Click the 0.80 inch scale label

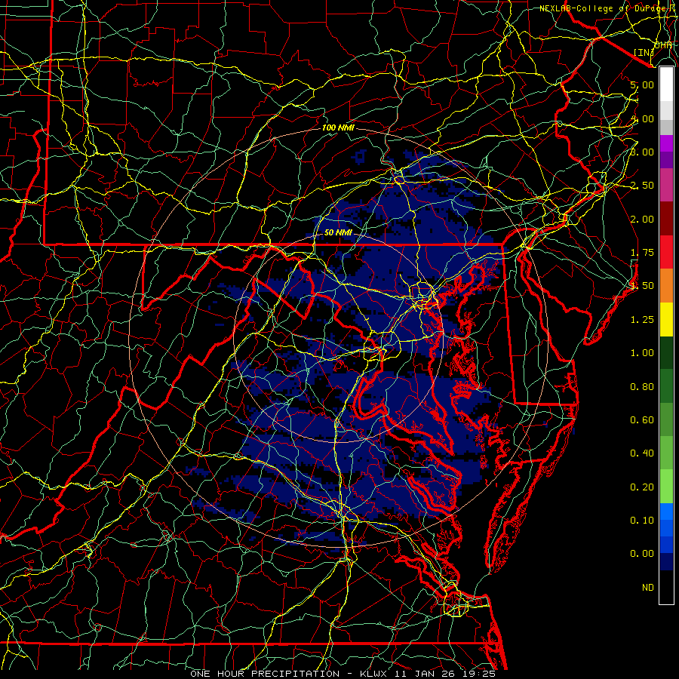point(642,387)
